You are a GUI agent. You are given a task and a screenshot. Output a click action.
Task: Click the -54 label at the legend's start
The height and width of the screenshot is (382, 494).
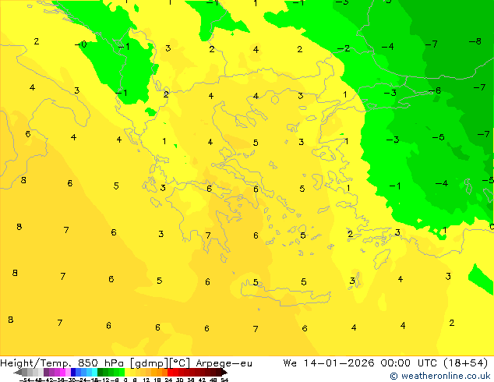[25, 380]
